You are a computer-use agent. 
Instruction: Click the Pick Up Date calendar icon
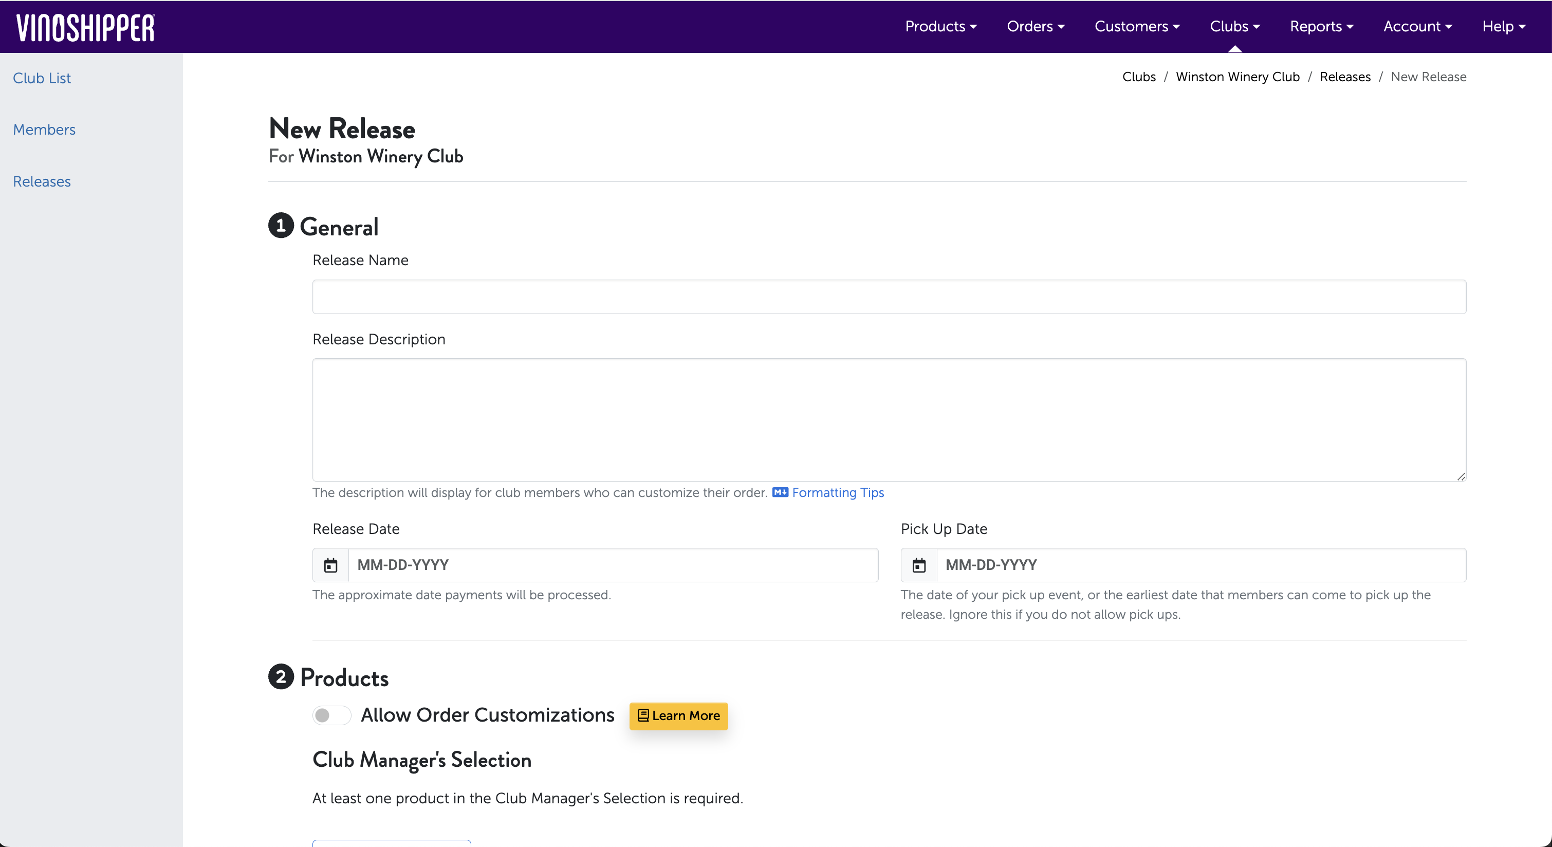918,565
